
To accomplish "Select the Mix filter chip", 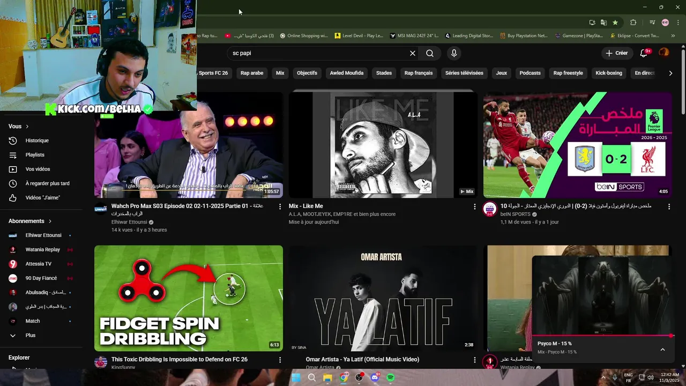I will (x=280, y=73).
